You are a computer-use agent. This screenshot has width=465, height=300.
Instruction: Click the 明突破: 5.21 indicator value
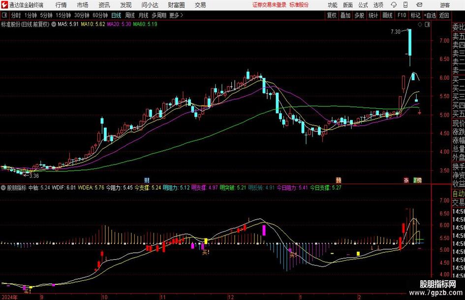click(232, 188)
